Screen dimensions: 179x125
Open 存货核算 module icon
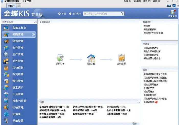pos(6,74)
